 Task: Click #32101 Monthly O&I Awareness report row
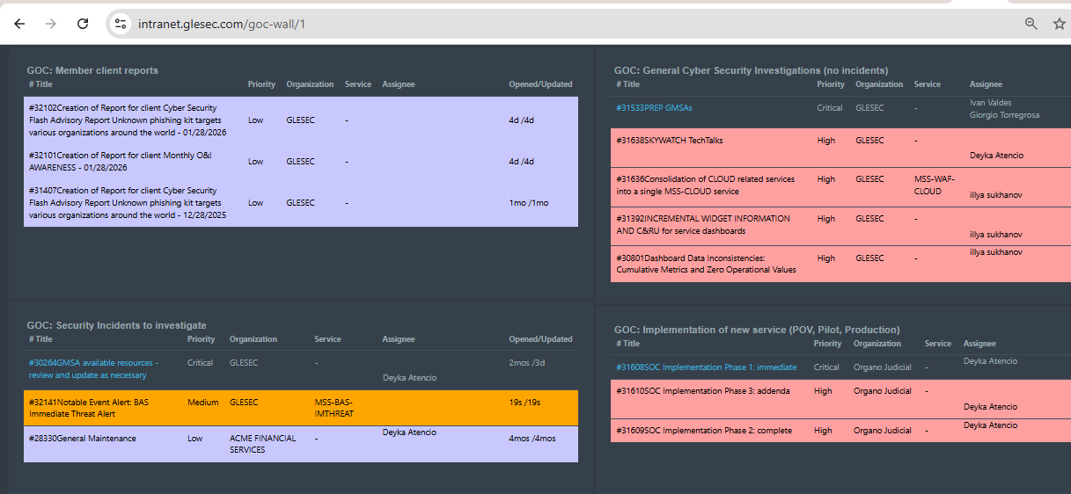coord(300,161)
